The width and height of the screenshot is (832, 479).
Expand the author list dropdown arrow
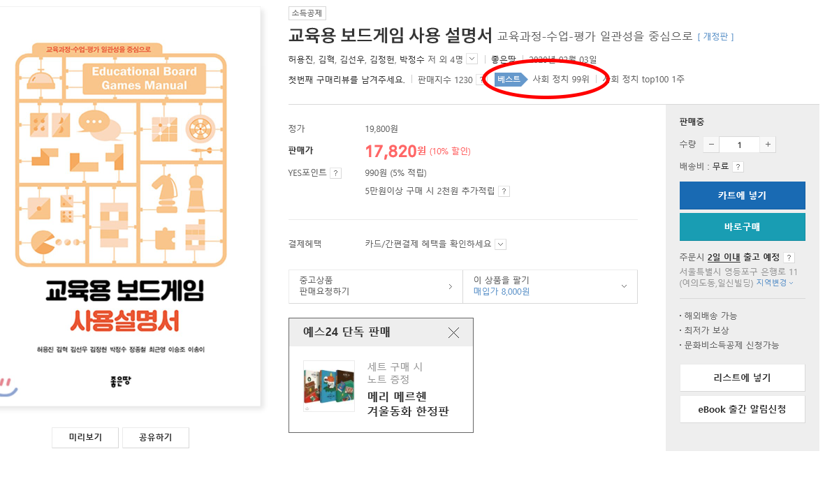coord(472,59)
